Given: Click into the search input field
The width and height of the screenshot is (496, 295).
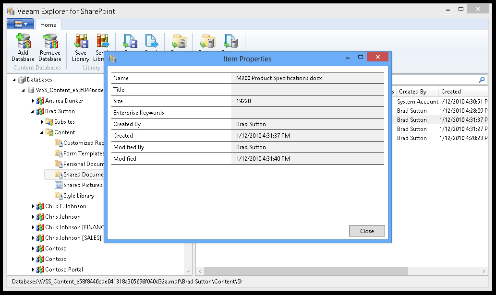Looking at the screenshot, I should pos(434,80).
